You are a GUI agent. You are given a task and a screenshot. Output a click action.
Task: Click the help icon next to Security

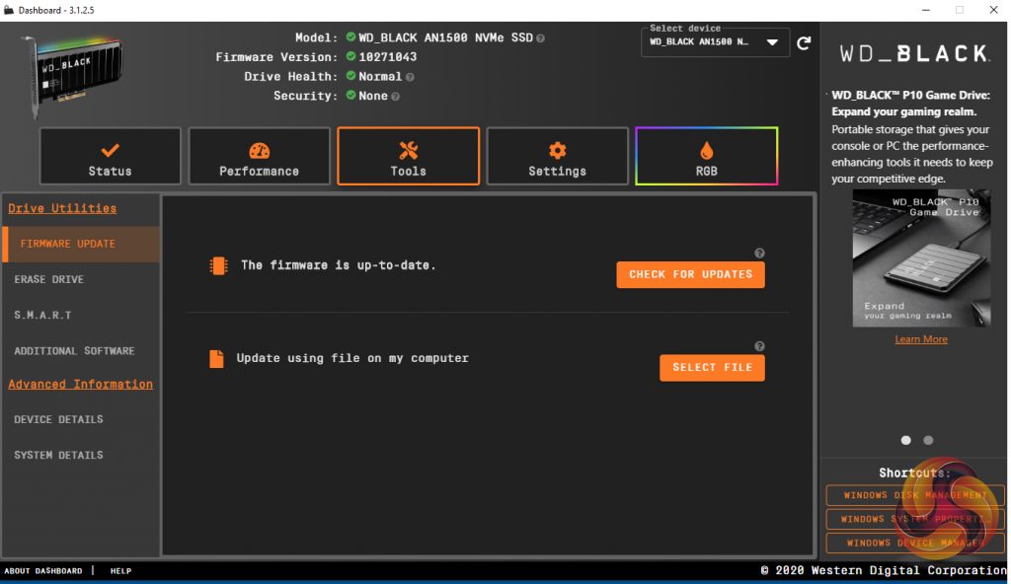point(396,97)
